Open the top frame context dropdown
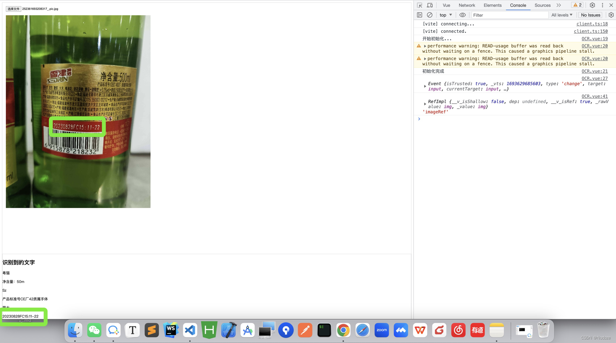This screenshot has width=616, height=343. click(445, 15)
